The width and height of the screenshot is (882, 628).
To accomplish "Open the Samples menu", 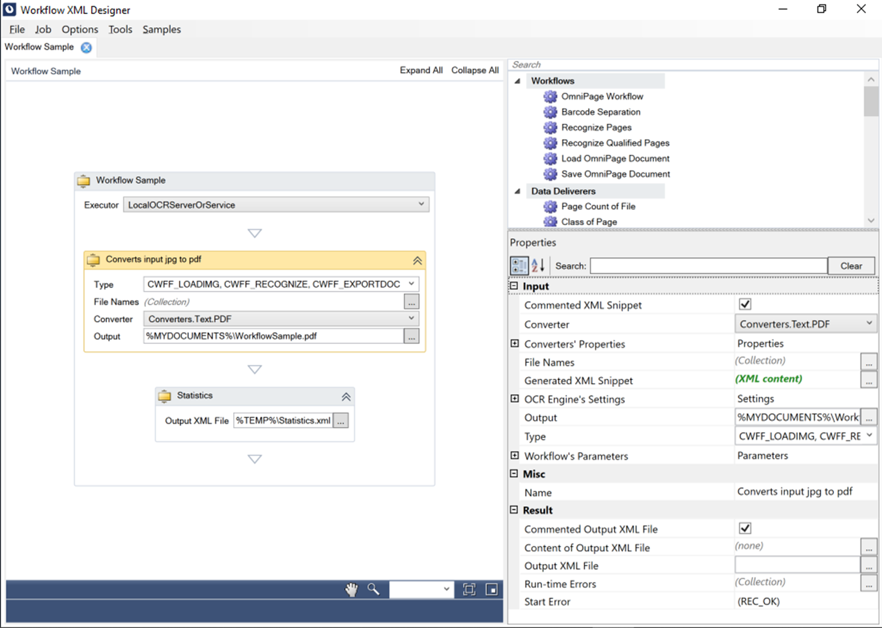I will tap(161, 29).
